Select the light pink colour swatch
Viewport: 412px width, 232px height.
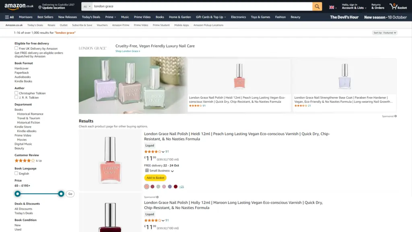click(164, 186)
